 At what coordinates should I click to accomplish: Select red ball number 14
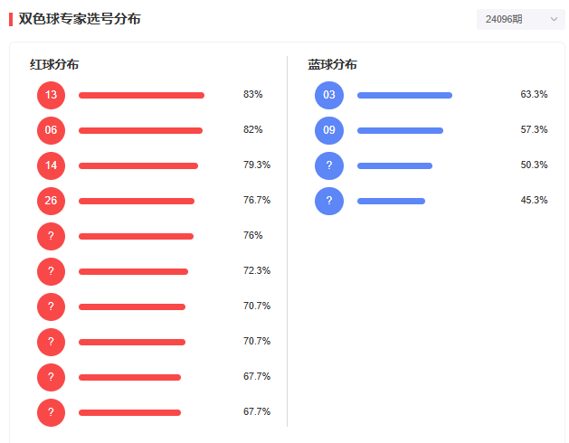pyautogui.click(x=52, y=165)
